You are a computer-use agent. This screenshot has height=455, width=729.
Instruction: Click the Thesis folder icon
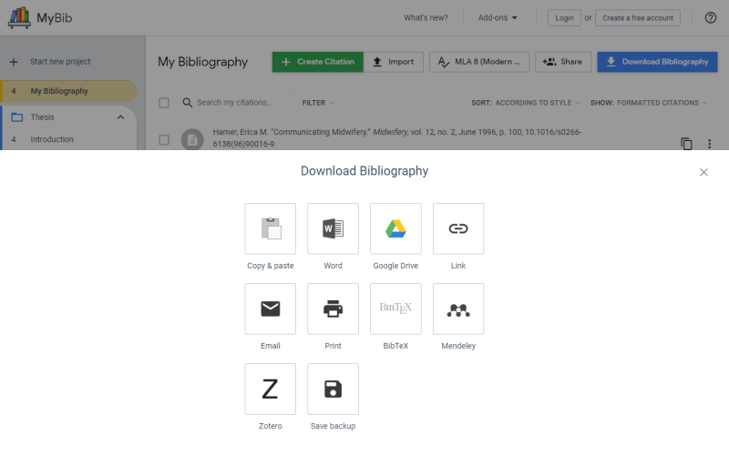click(17, 117)
